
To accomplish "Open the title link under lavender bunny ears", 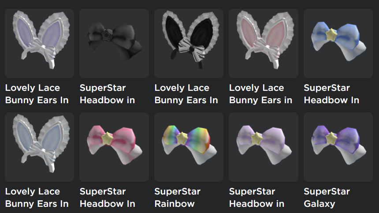I will click(x=37, y=94).
